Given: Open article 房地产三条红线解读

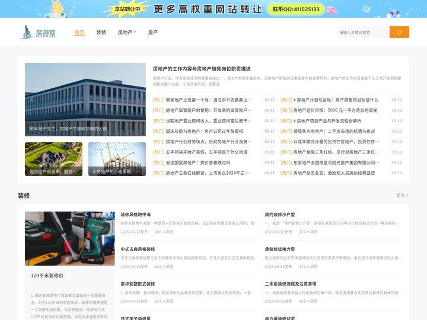Looking at the screenshot, I should [207, 173].
